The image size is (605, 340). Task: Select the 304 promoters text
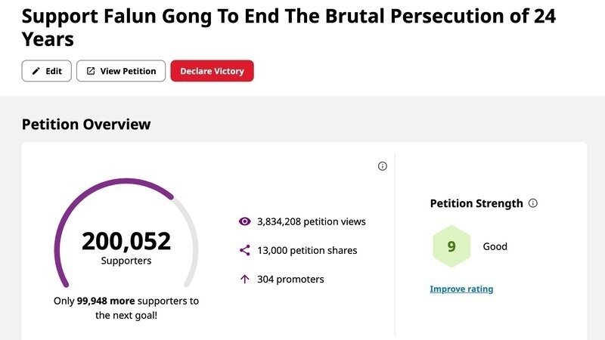[x=290, y=279]
